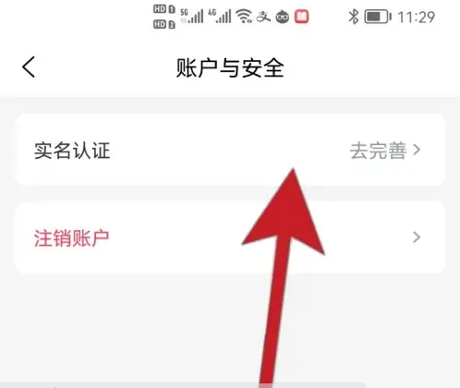This screenshot has height=388, width=460.
Task: Tap the 5G signal strength icon
Action: [192, 16]
